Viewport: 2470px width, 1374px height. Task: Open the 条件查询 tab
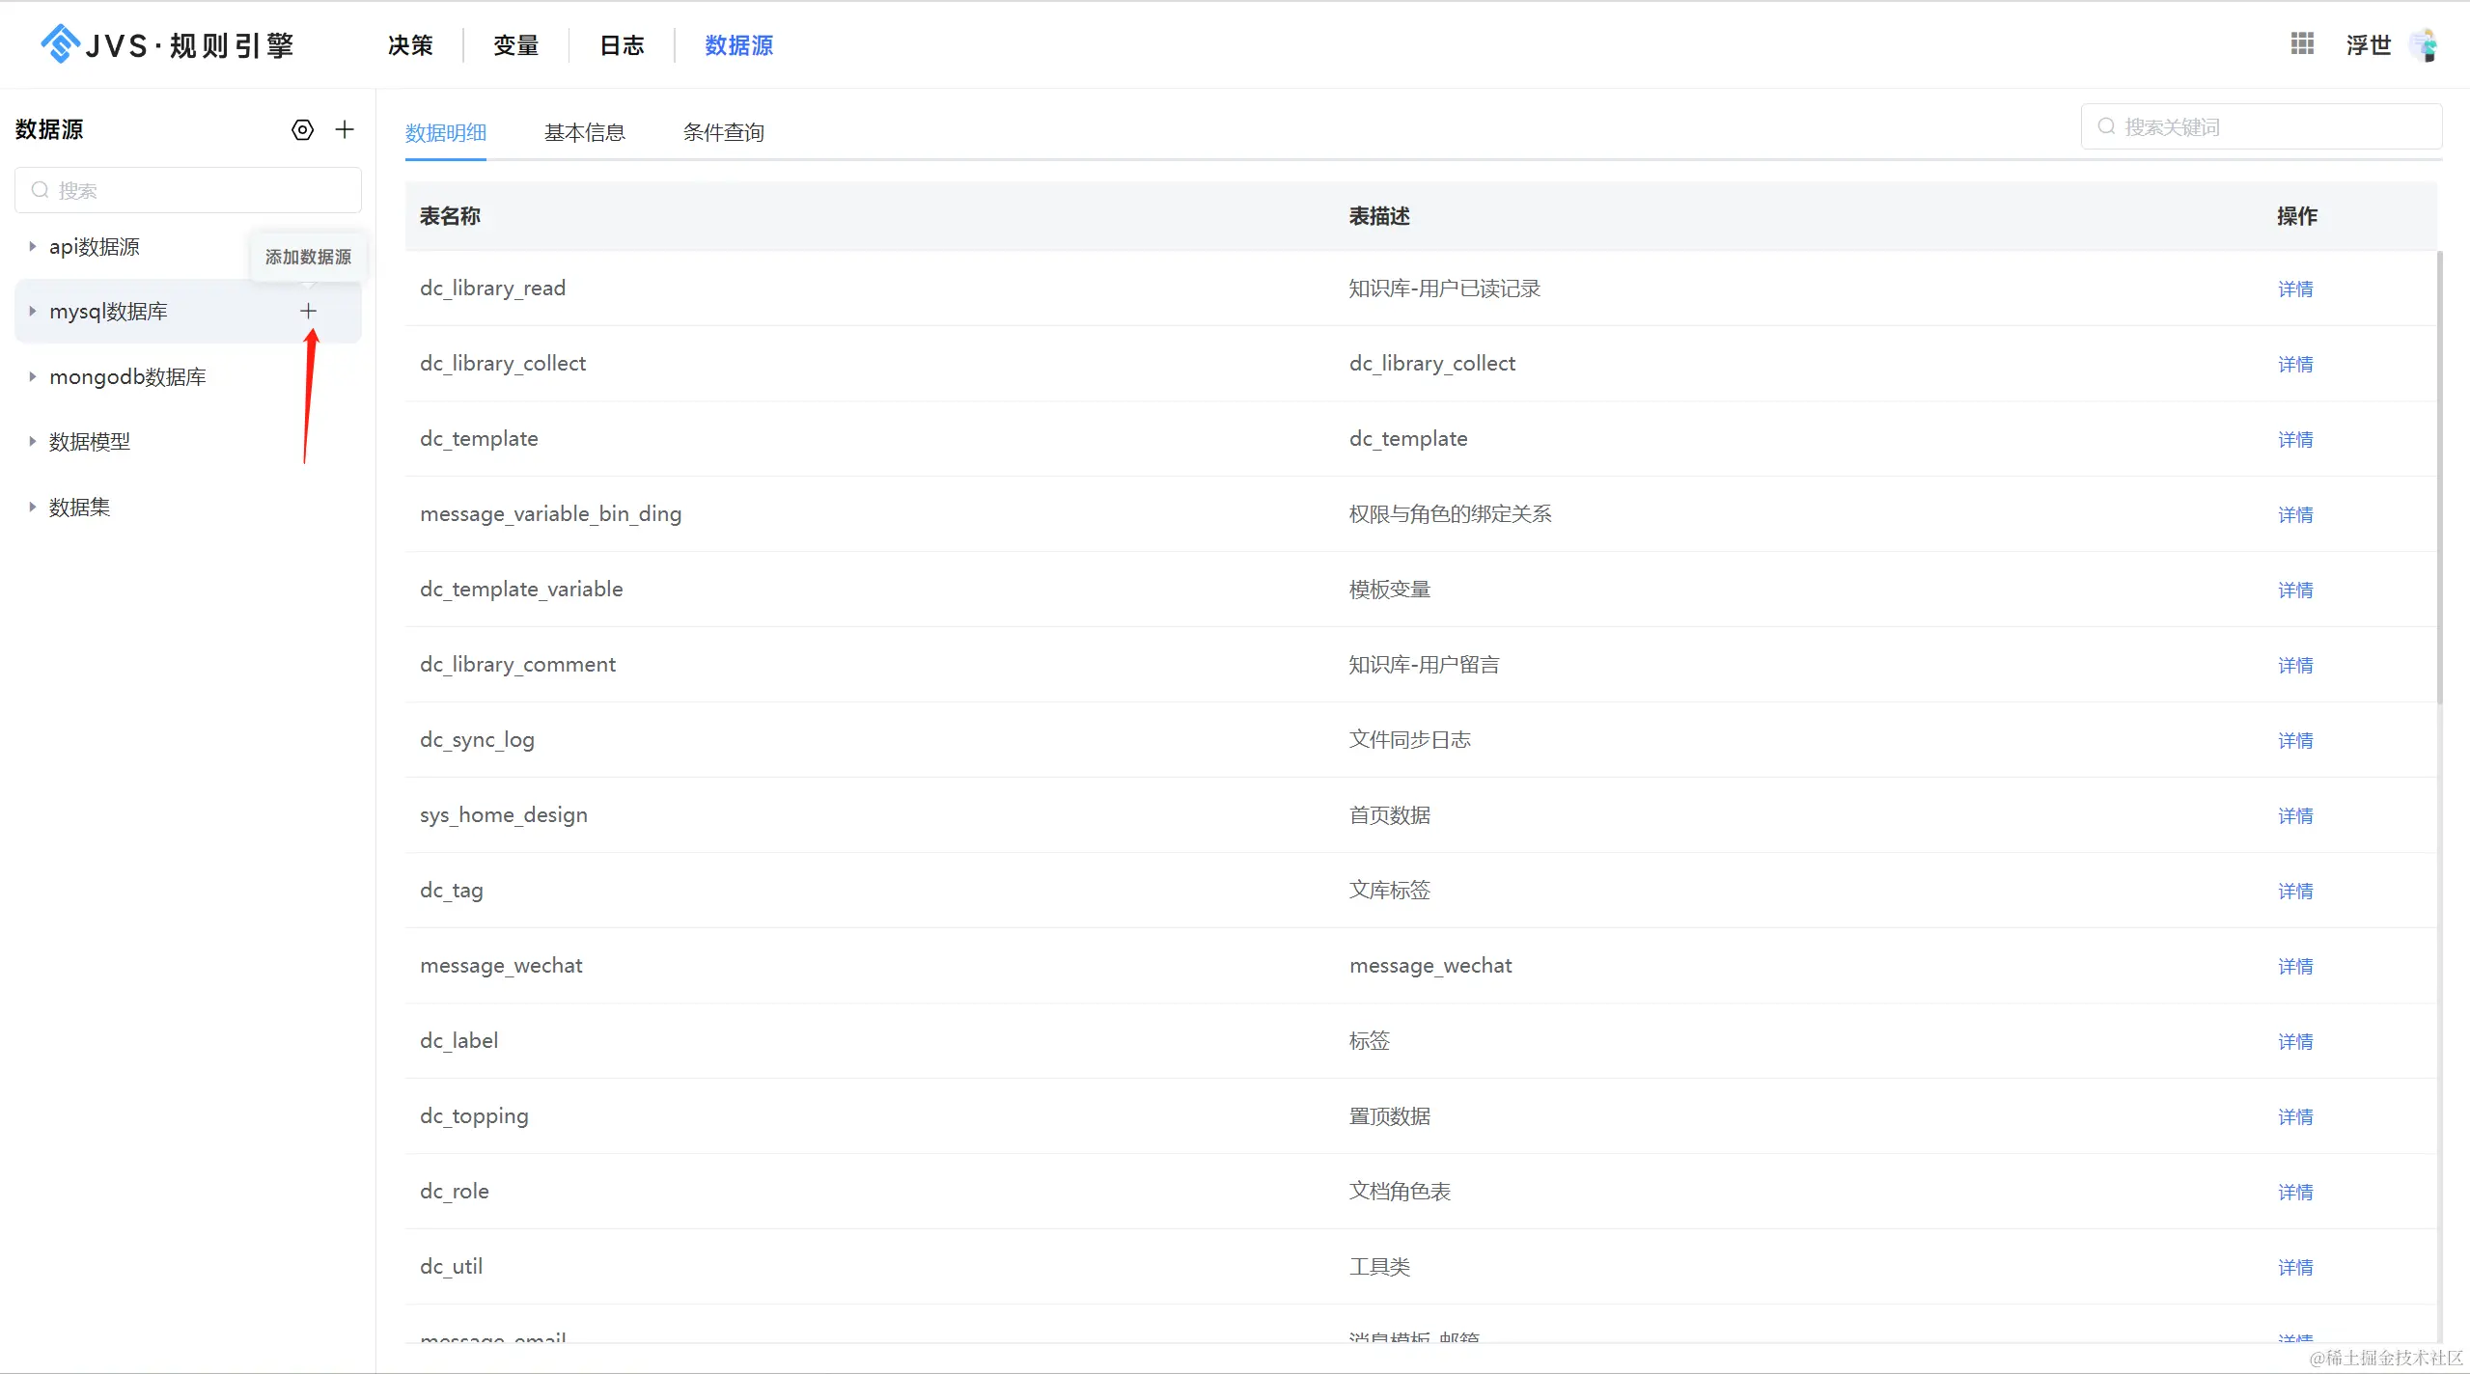pyautogui.click(x=723, y=132)
